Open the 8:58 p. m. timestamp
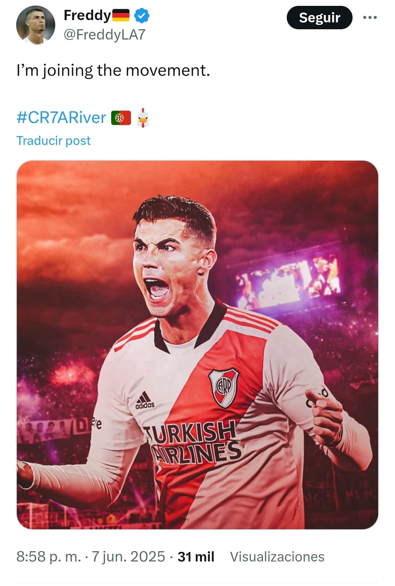 click(x=49, y=557)
